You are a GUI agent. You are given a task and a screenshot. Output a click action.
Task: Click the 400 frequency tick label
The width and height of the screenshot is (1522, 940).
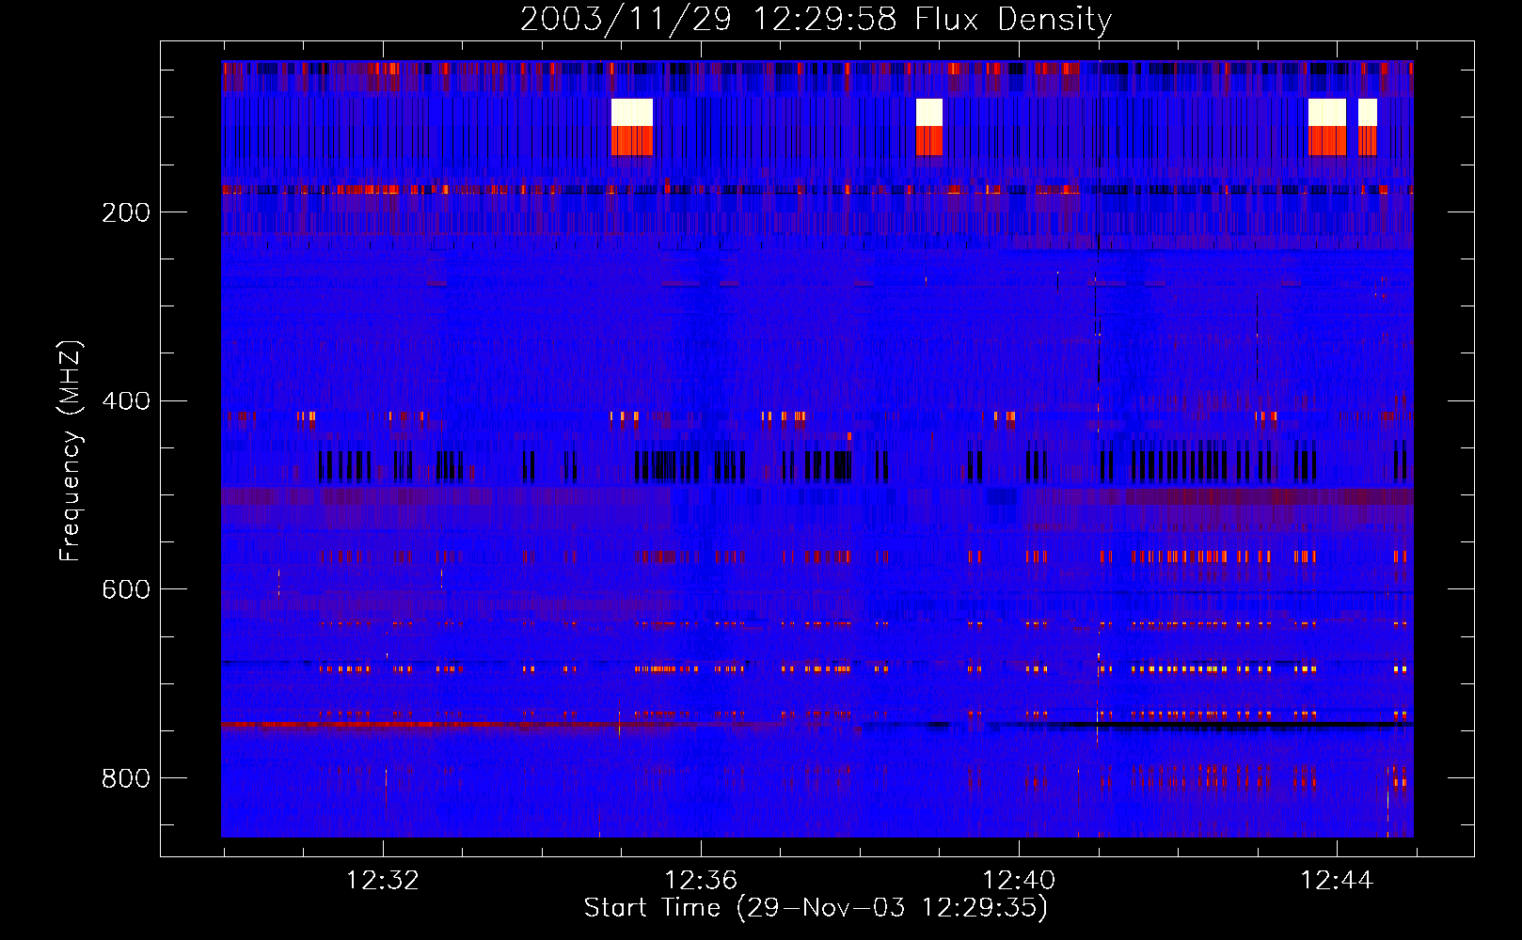(125, 401)
